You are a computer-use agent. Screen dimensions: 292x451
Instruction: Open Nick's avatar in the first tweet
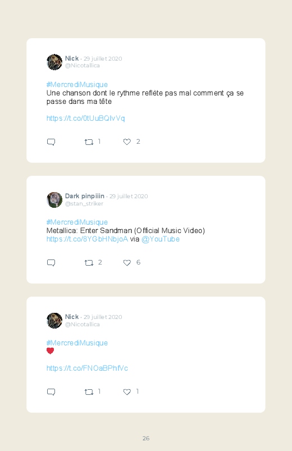pos(54,62)
